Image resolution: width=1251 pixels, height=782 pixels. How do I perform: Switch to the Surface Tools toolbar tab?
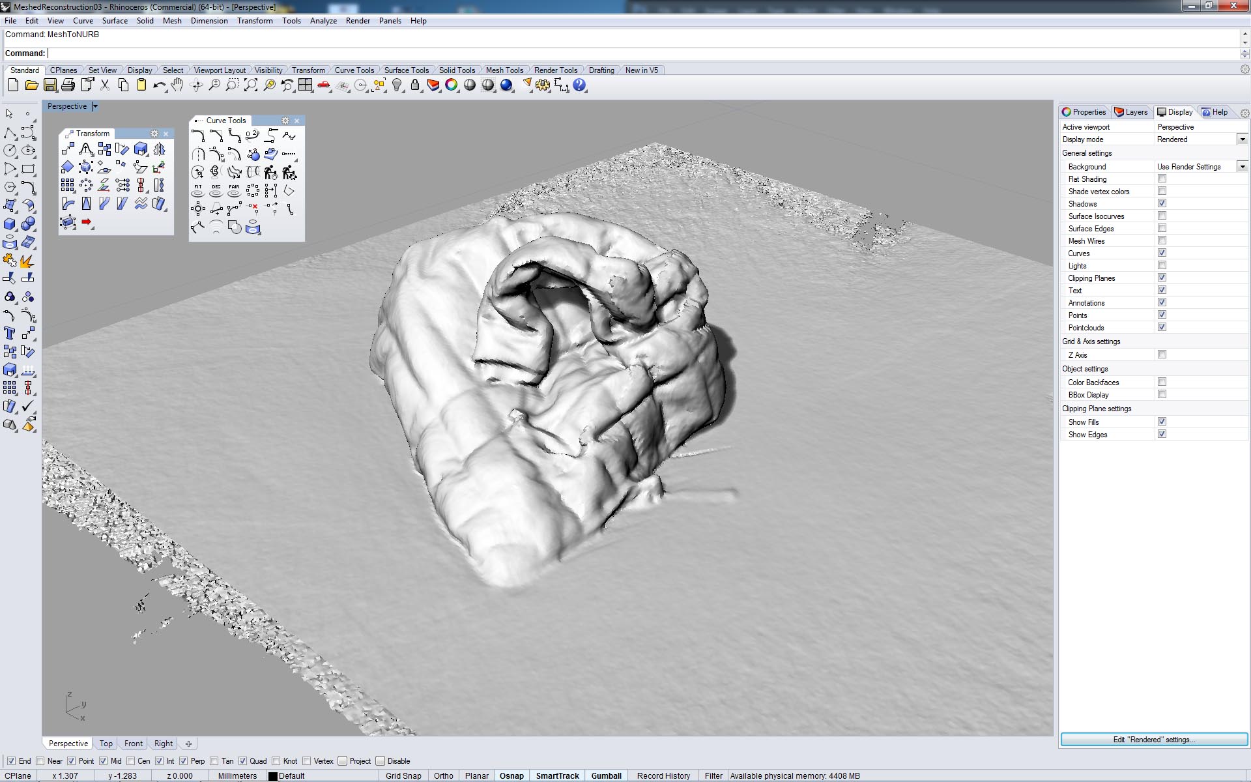tap(407, 70)
